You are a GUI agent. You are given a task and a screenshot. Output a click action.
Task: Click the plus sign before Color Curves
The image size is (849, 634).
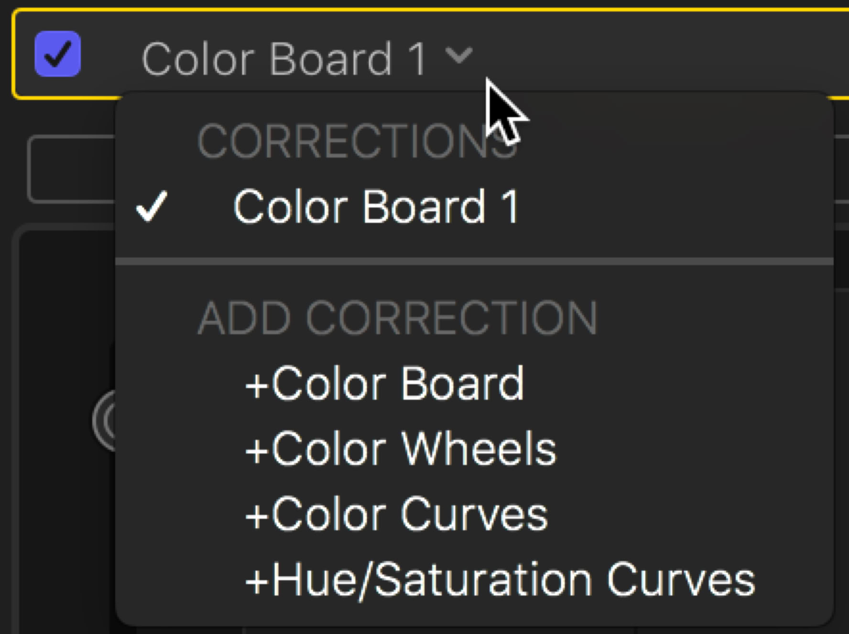click(257, 516)
